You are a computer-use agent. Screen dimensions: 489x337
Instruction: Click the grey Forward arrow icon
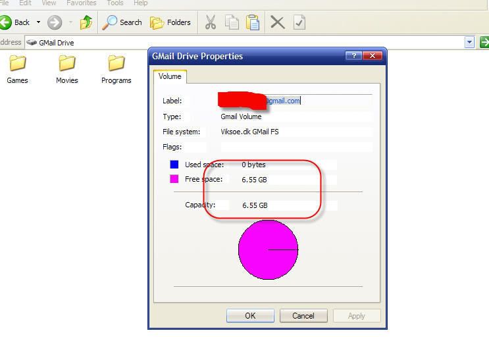55,22
